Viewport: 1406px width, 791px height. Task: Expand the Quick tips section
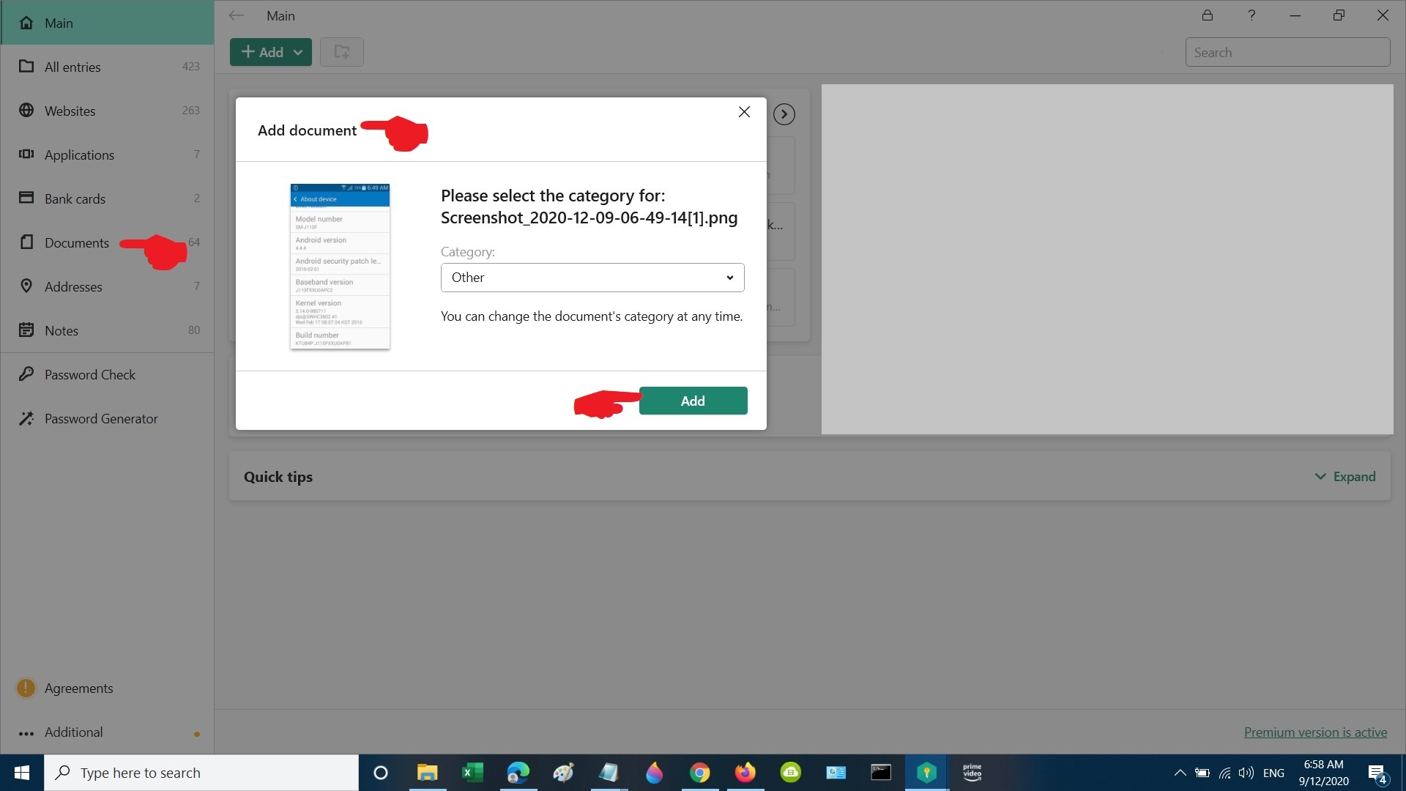click(x=1345, y=477)
